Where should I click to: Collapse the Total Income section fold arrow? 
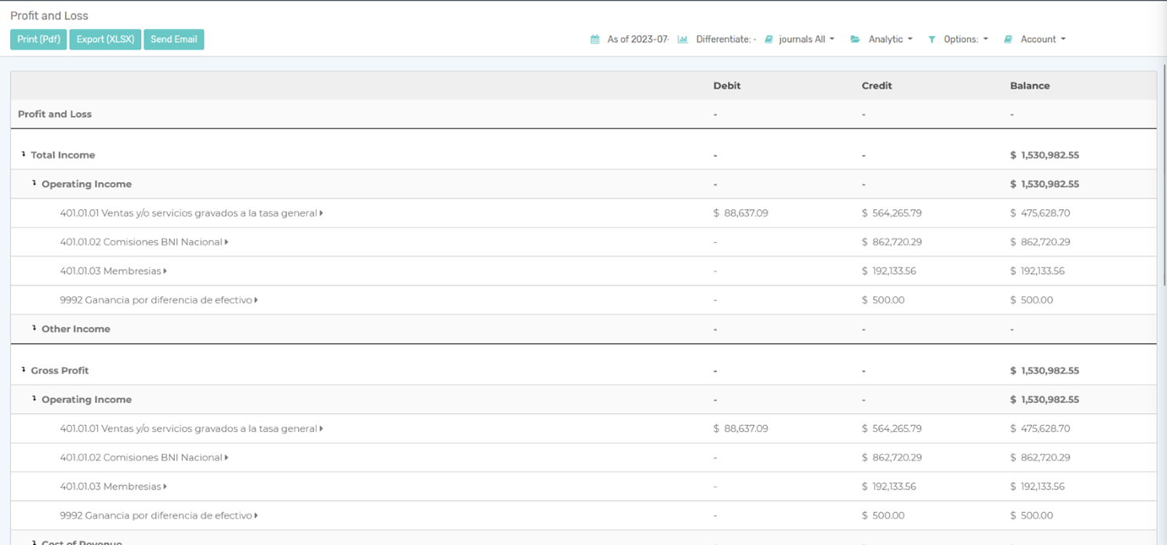(24, 154)
